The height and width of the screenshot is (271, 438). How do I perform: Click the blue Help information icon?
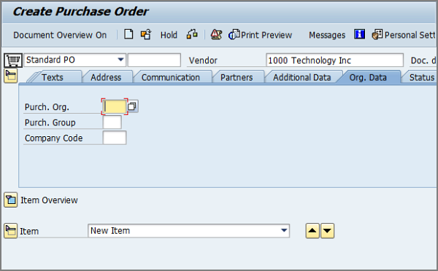[x=359, y=34]
